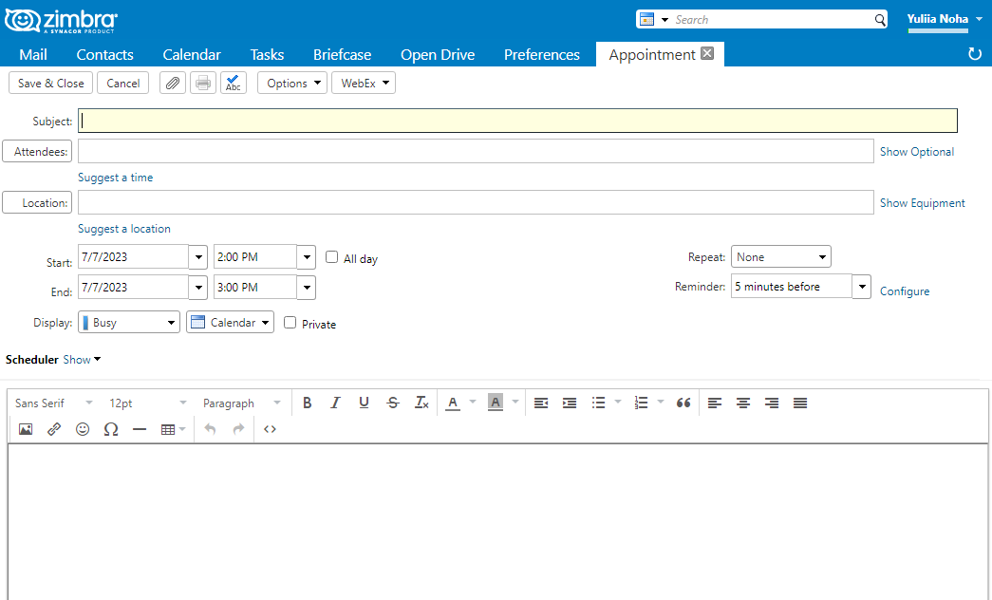Click the attach file paperclip icon
992x600 pixels.
click(173, 83)
